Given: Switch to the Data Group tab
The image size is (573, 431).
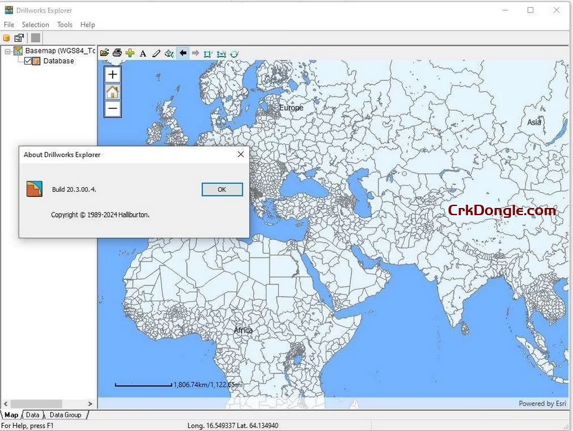Looking at the screenshot, I should pos(66,415).
